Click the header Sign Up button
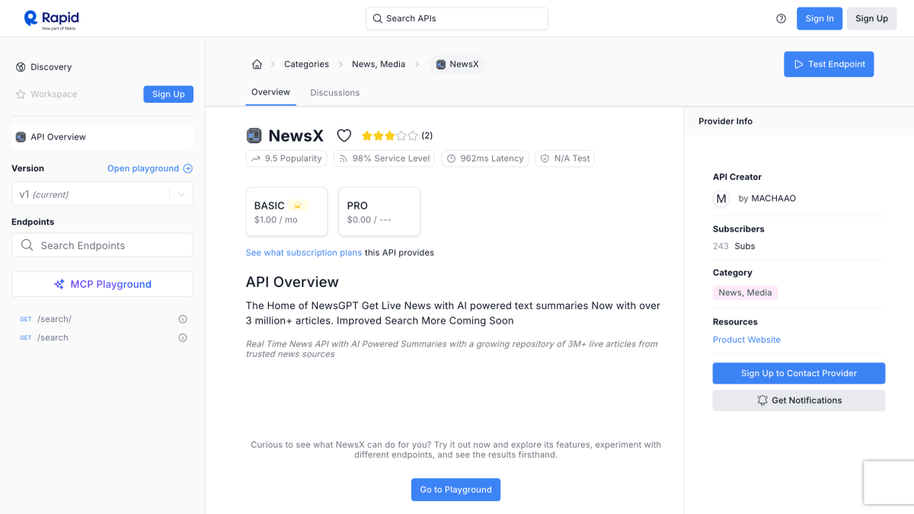This screenshot has height=514, width=914. [871, 19]
